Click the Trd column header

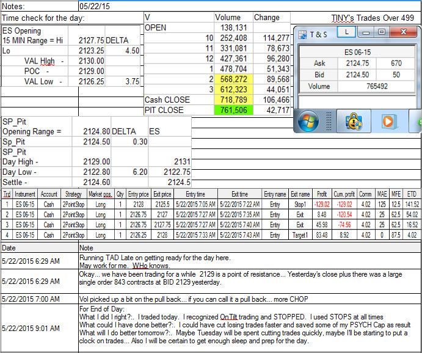[x=7, y=194]
